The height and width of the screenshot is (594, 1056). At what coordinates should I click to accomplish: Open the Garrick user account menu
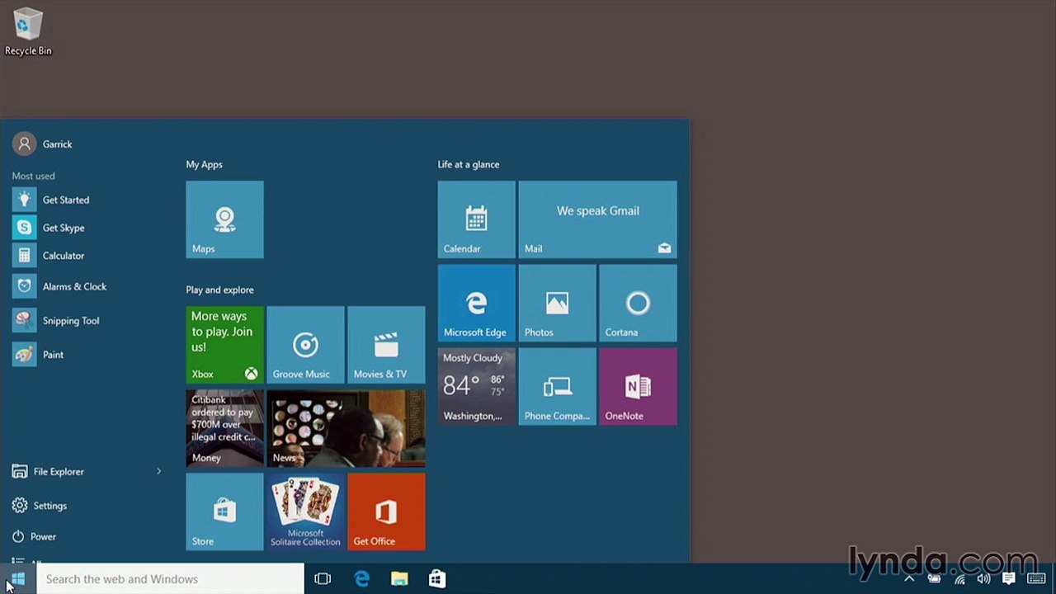tap(43, 144)
